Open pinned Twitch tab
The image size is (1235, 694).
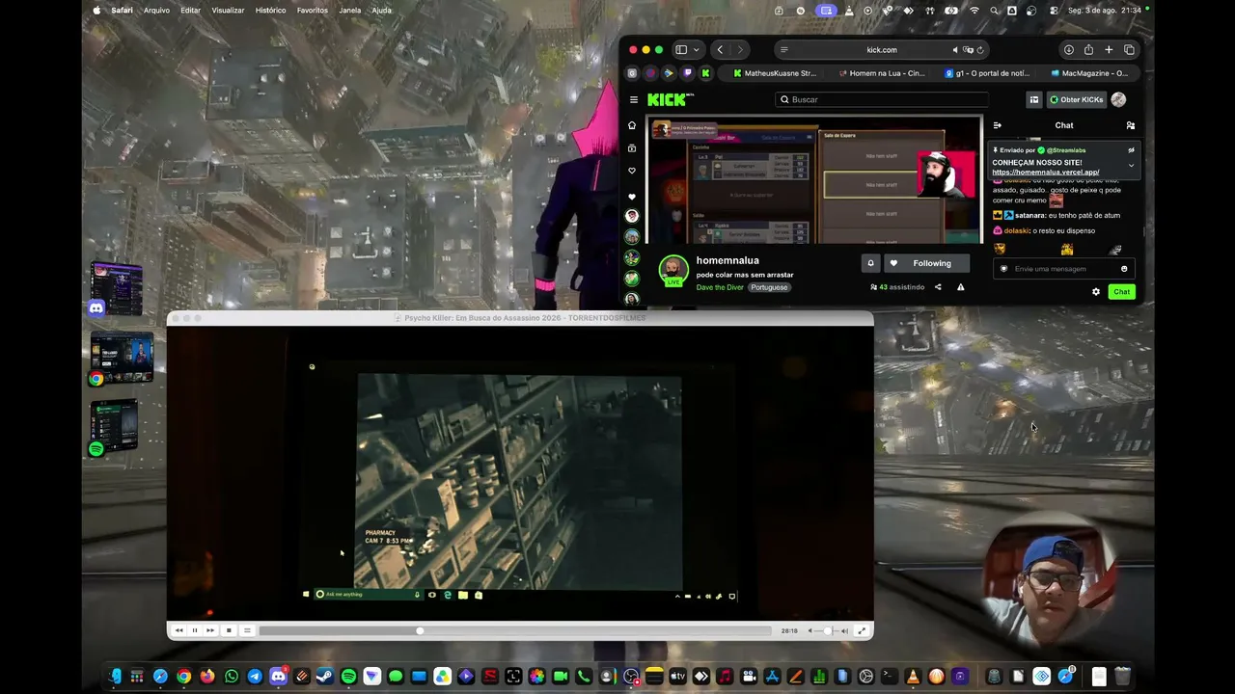point(687,73)
